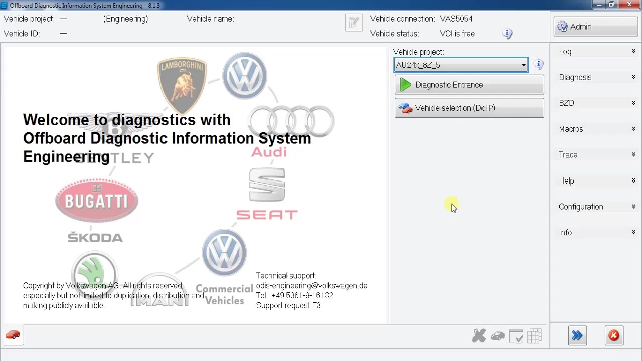Click the gear icon on the Admin button
The width and height of the screenshot is (642, 361).
tap(562, 27)
